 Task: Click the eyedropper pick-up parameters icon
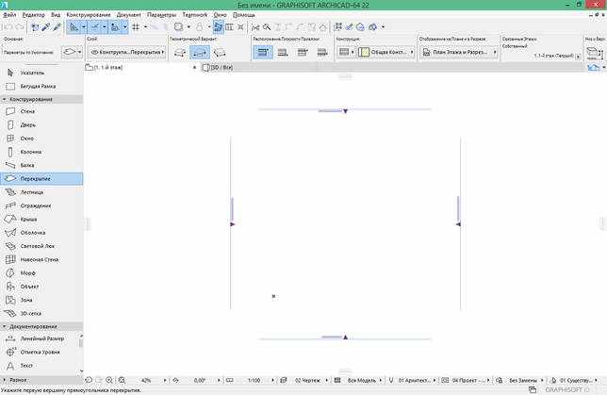(x=46, y=27)
